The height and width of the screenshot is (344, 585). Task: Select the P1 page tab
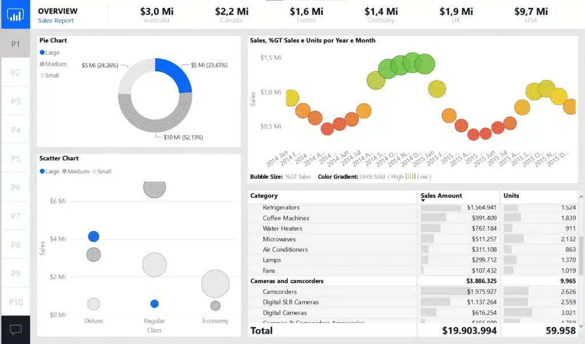[x=15, y=43]
